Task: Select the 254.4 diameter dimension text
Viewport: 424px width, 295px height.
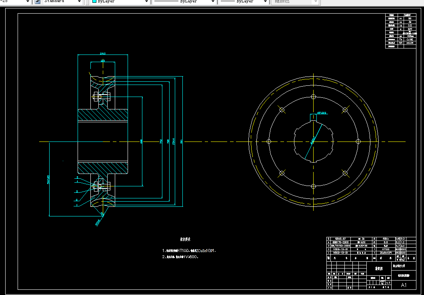Action: 173,141
